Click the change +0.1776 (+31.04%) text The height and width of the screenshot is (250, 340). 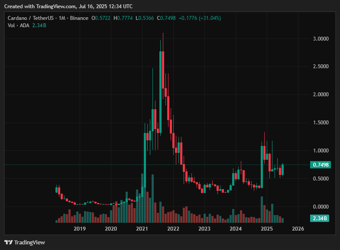click(200, 18)
